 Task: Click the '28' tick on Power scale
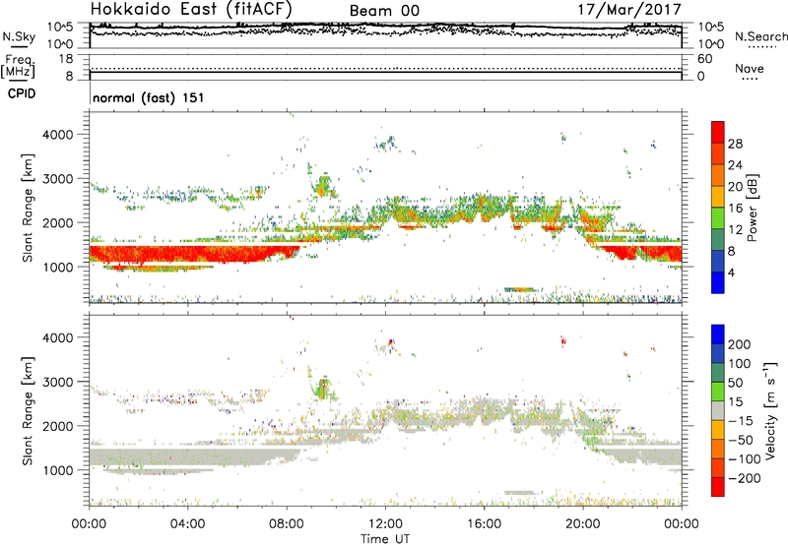tap(735, 144)
